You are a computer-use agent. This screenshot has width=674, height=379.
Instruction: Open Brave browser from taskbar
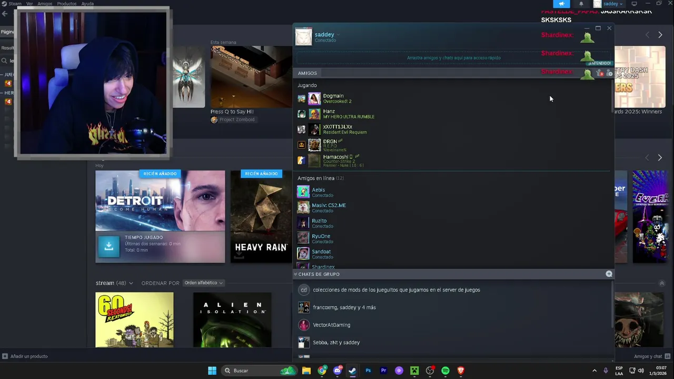pos(461,371)
